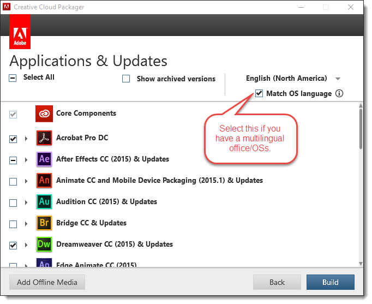Expand Dreamweaver CC versions list
The height and width of the screenshot is (304, 372).
click(26, 245)
